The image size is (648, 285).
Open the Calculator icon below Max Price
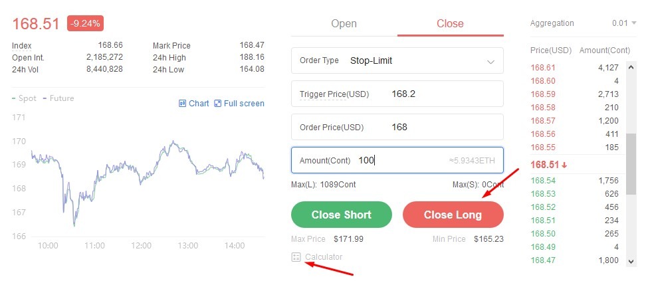click(x=296, y=257)
